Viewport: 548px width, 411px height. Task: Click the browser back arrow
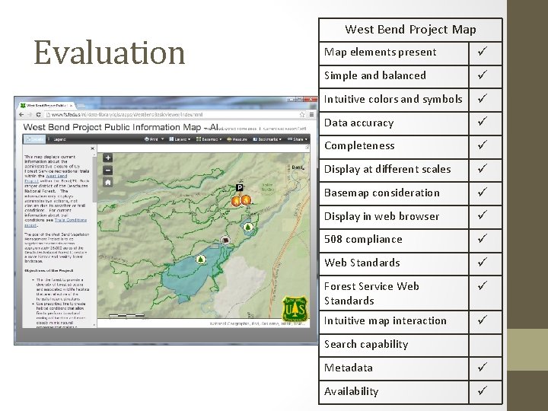(x=21, y=115)
